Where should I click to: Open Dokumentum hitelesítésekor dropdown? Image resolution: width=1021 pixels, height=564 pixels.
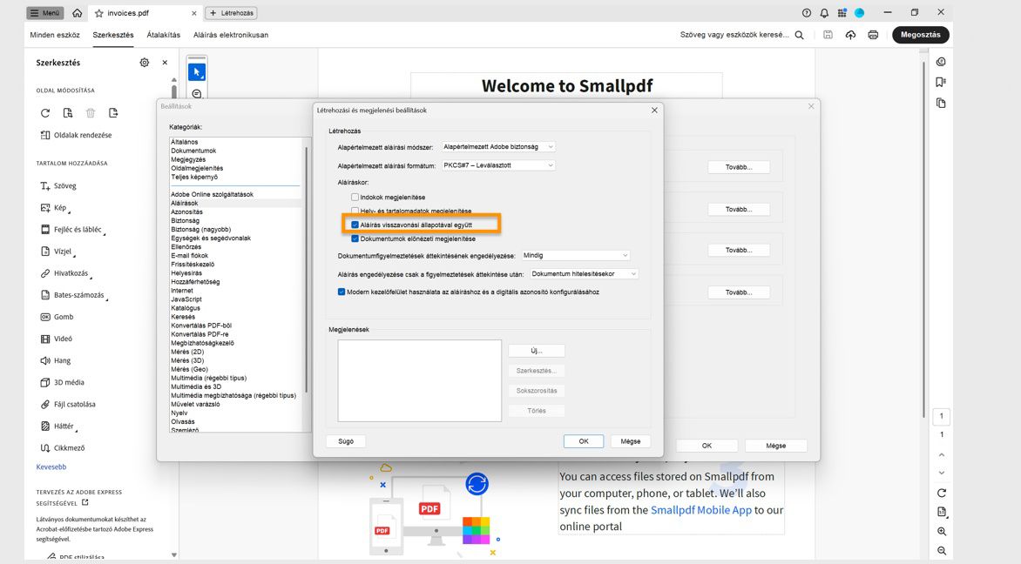(584, 274)
